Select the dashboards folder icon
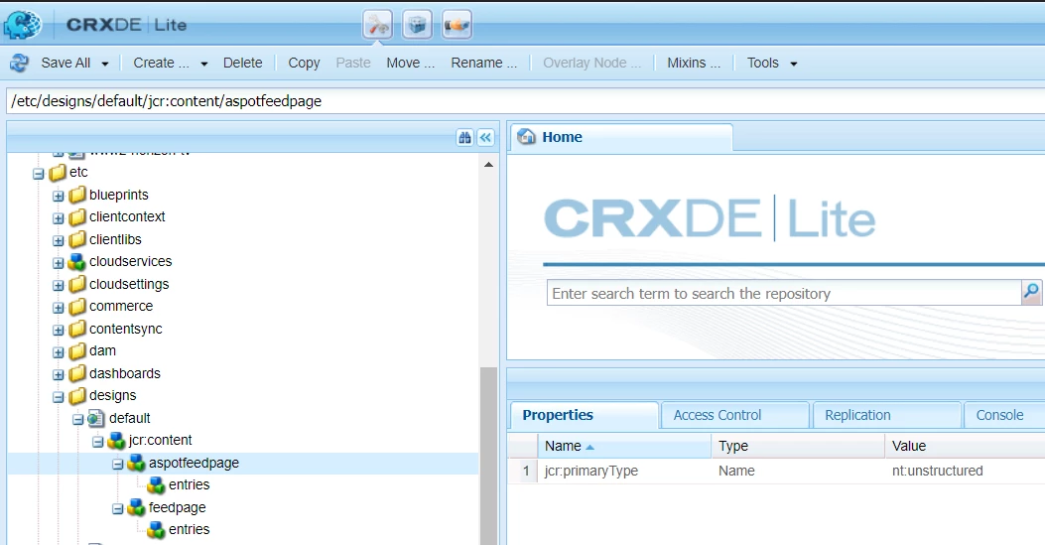The height and width of the screenshot is (545, 1045). pos(78,373)
